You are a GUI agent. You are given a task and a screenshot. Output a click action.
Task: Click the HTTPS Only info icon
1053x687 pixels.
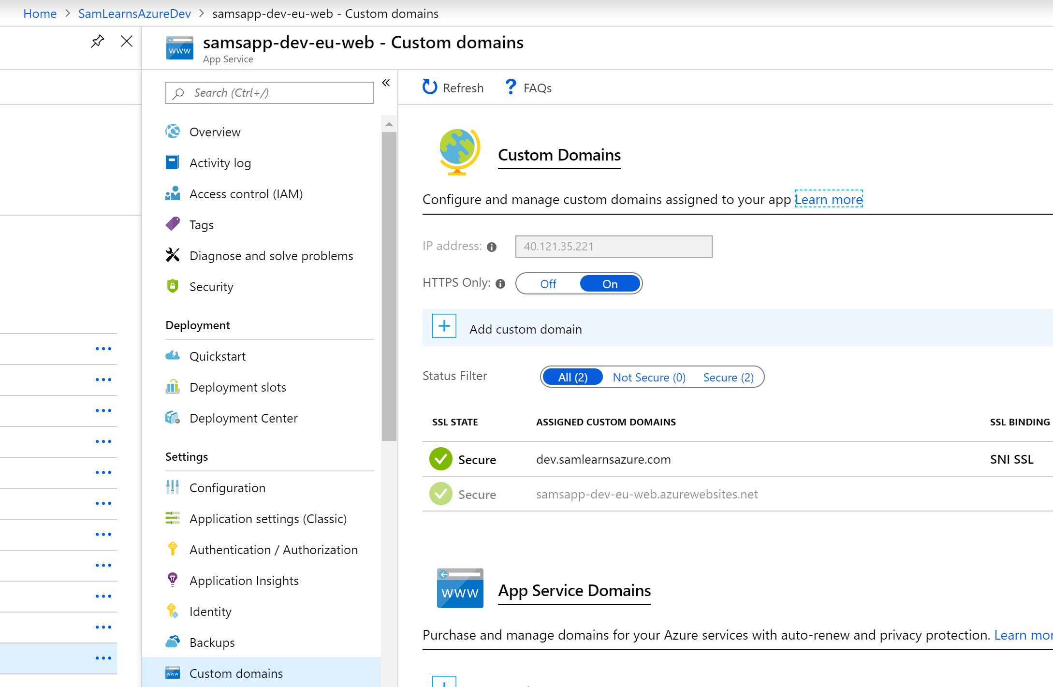[x=500, y=284]
